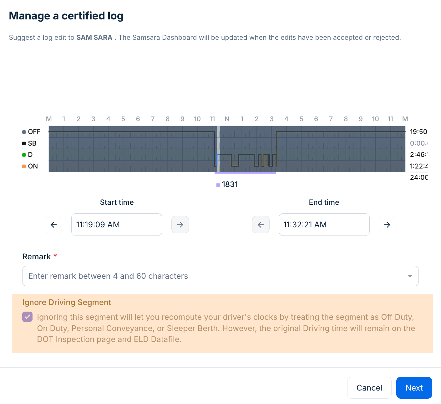Click the purple bar beneath the log graph
The width and height of the screenshot is (441, 404).
[x=245, y=173]
